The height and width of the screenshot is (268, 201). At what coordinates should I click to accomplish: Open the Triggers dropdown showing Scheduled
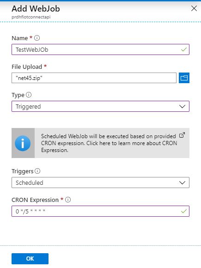(x=101, y=183)
